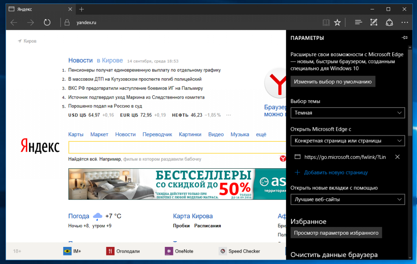The width and height of the screenshot is (417, 264).
Task: Expand the ещё services menu
Action: [261, 134]
